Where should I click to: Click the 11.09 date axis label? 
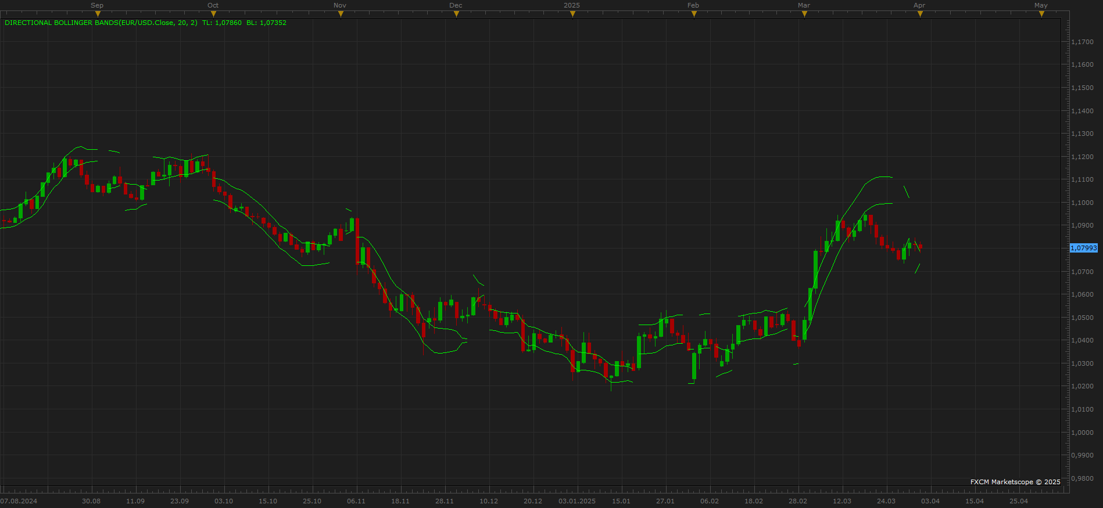coord(135,501)
